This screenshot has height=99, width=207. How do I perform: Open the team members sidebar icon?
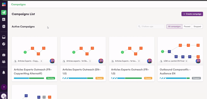pyautogui.click(x=4, y=62)
